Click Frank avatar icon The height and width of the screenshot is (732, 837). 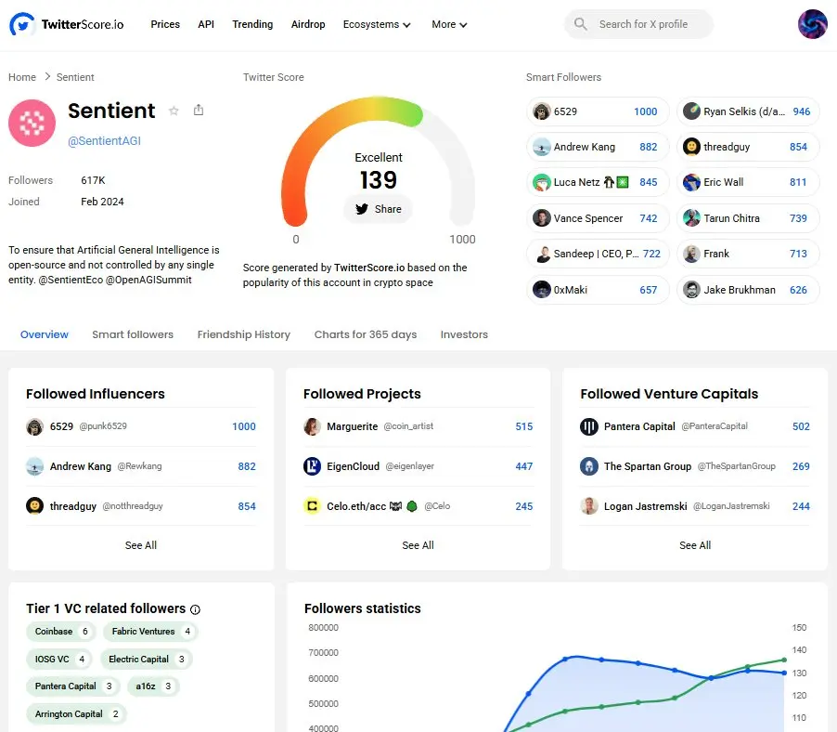point(691,254)
